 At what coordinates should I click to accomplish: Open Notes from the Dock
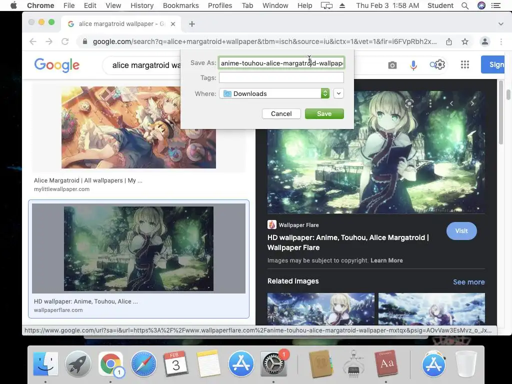208,364
